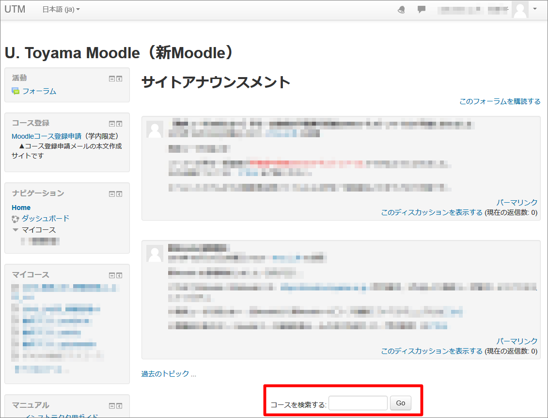Open the 日本語 (ja) language menu
This screenshot has width=548, height=418.
[x=61, y=9]
